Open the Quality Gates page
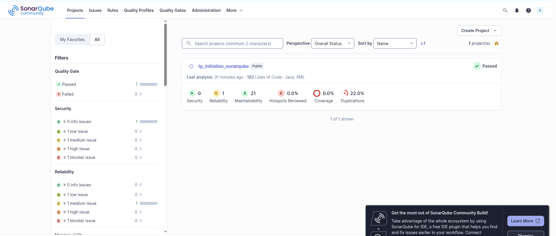The height and width of the screenshot is (236, 556). (x=173, y=10)
